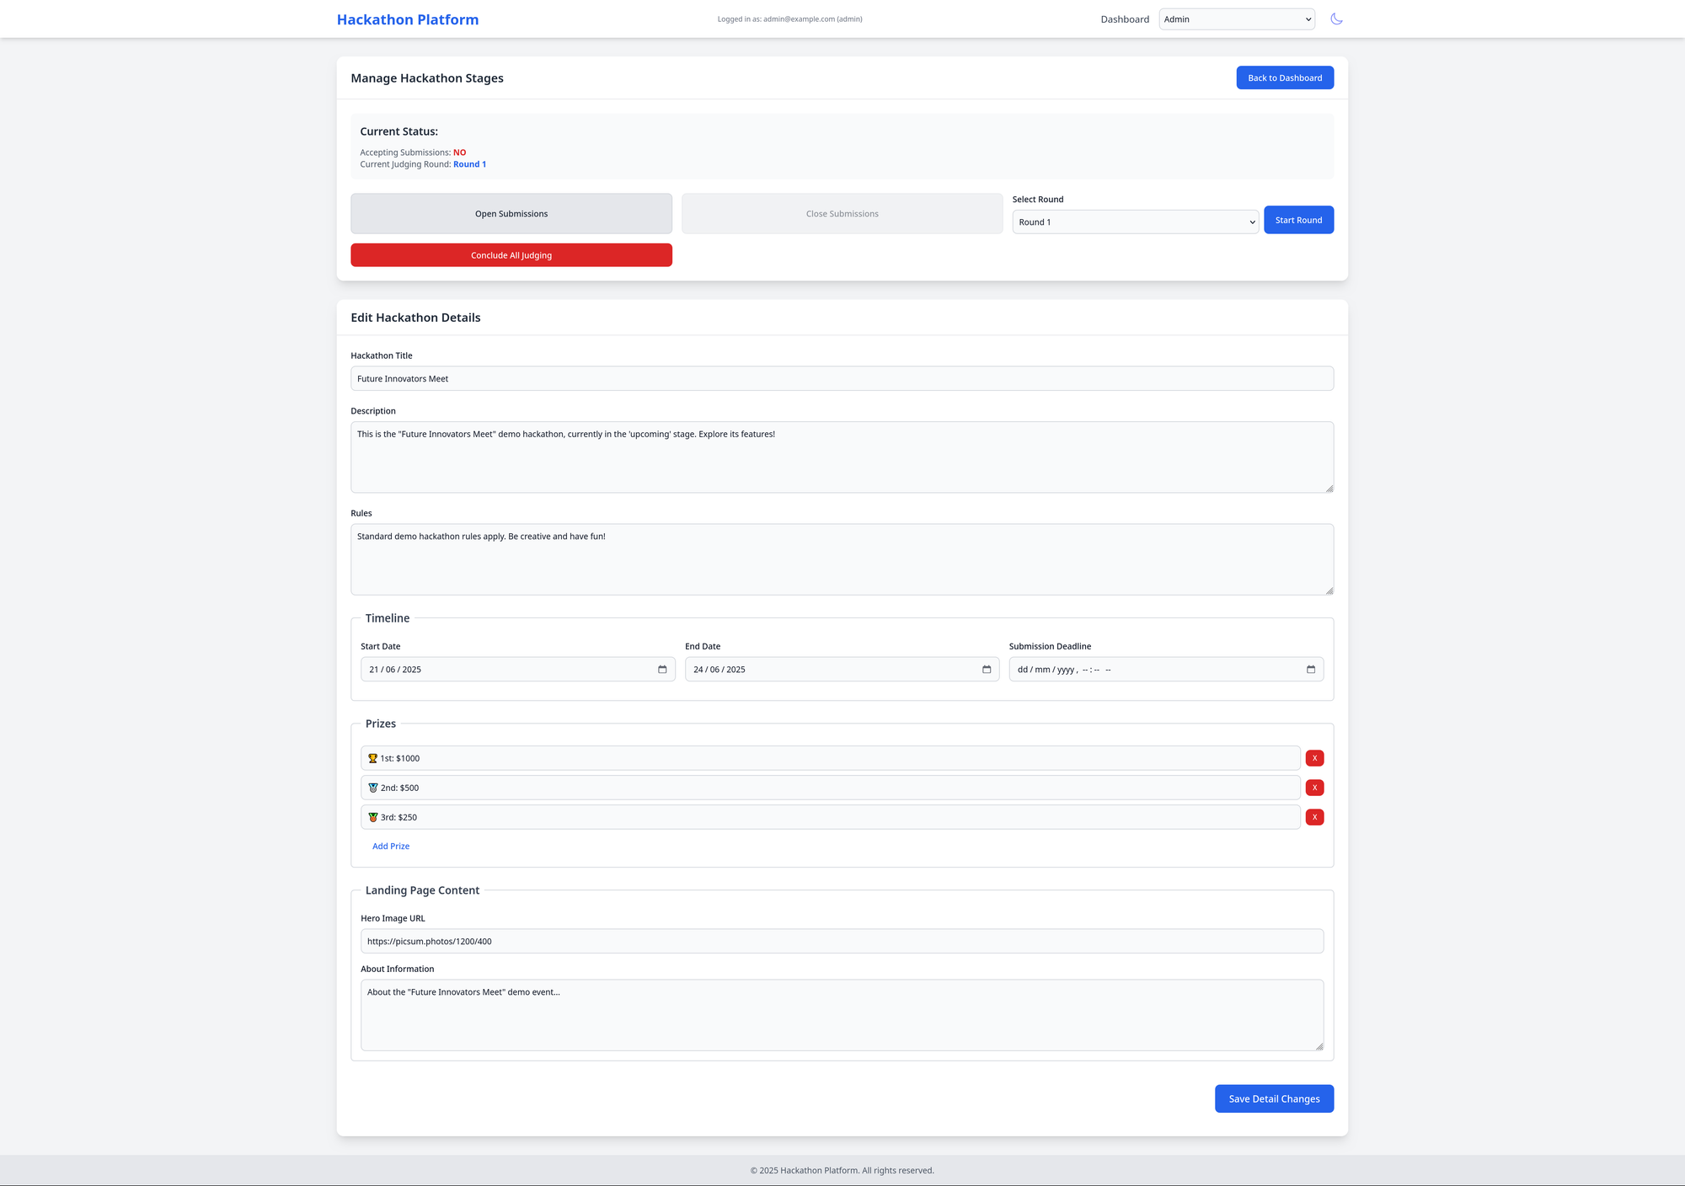
Task: Focus the Hackathon Title field
Action: coord(842,379)
